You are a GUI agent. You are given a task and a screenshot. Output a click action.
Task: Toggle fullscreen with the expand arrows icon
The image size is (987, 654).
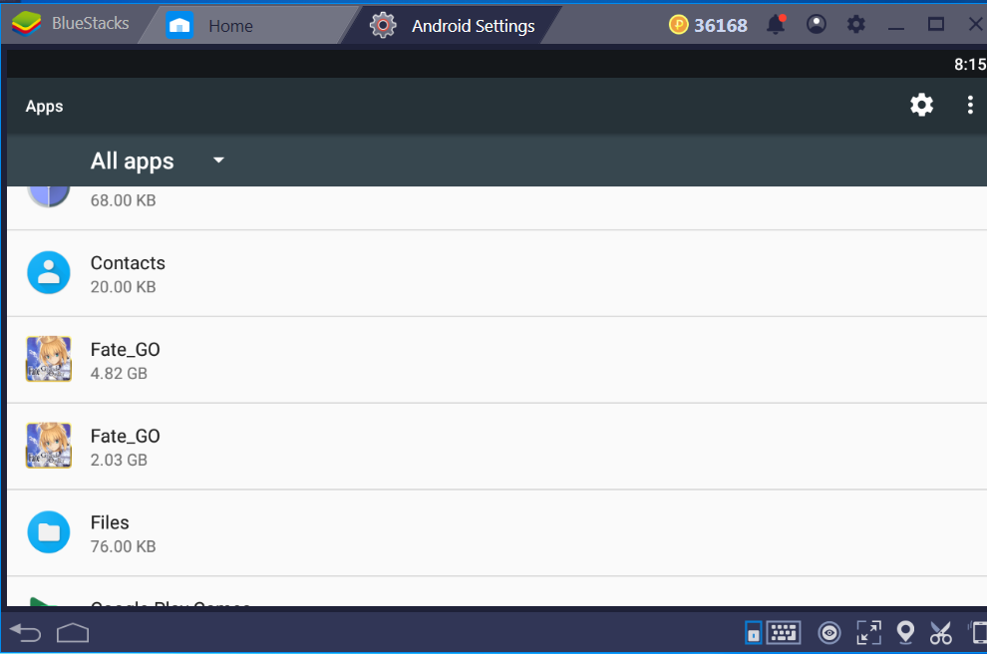pyautogui.click(x=868, y=633)
